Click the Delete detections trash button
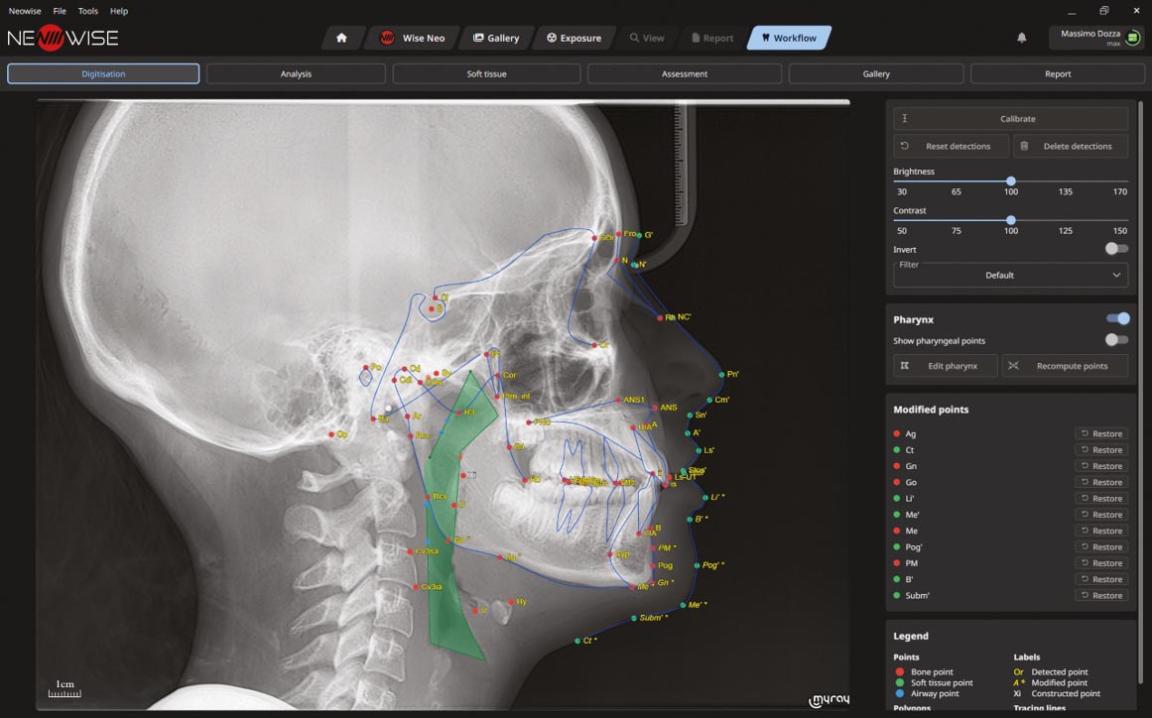The image size is (1152, 718). coord(1070,146)
